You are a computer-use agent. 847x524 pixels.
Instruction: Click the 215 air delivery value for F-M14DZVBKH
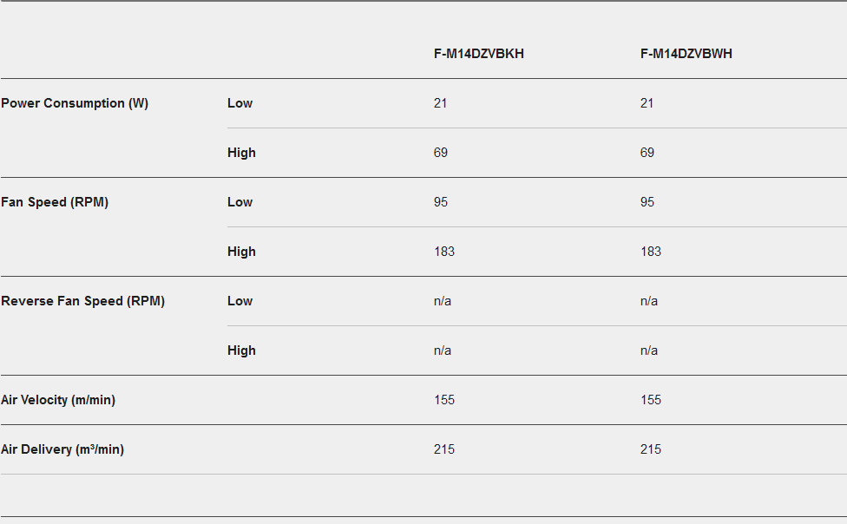(444, 449)
